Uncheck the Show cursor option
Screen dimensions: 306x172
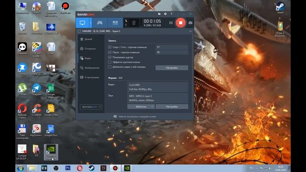(109, 57)
